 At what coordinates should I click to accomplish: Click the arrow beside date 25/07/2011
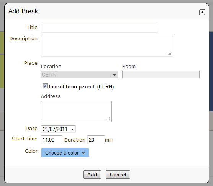point(72,129)
